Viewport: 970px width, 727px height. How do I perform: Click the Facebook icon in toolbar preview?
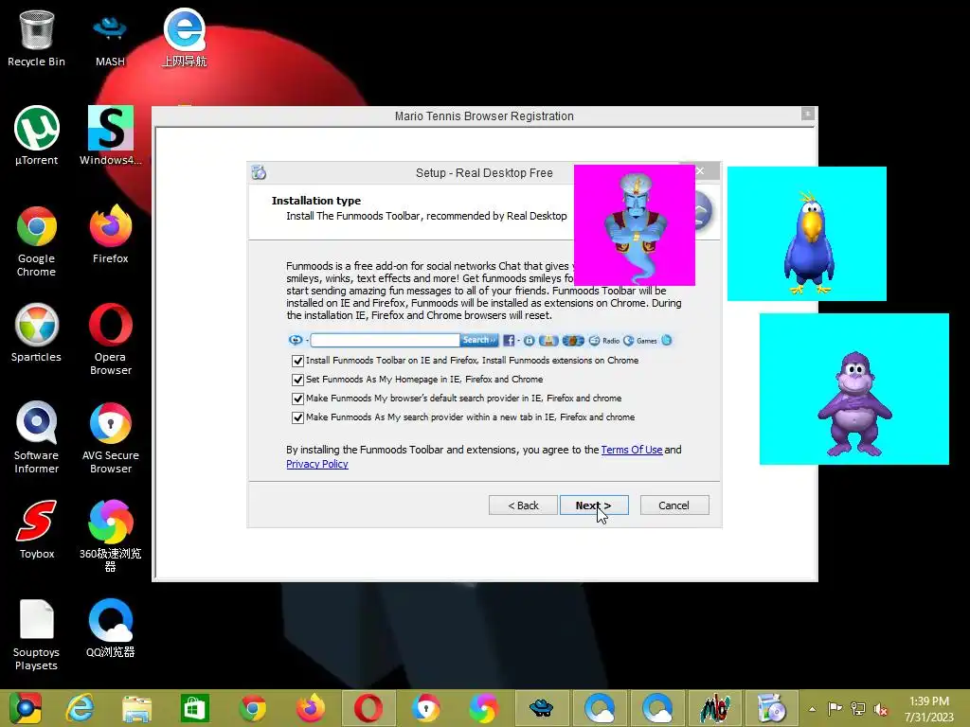click(509, 341)
